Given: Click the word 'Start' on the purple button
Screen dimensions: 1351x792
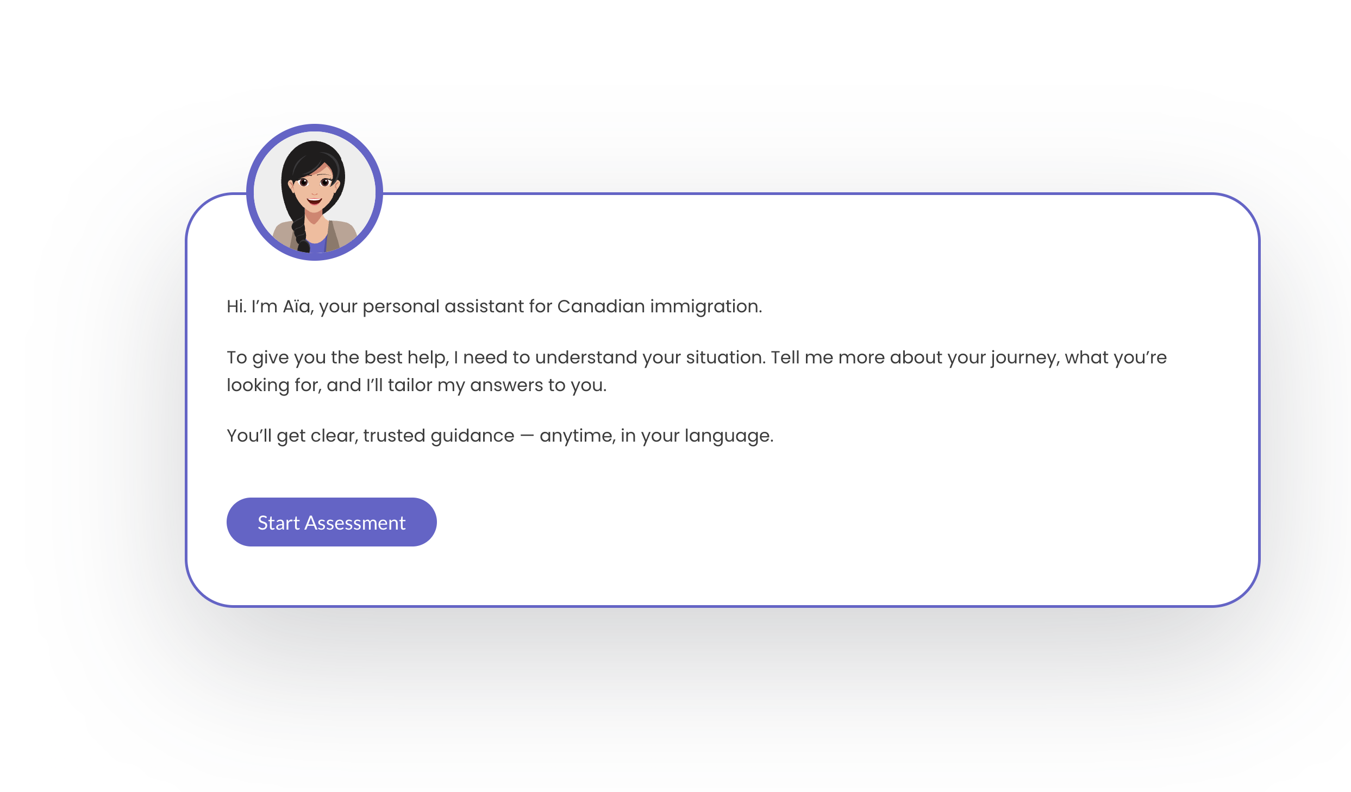Looking at the screenshot, I should coord(278,523).
